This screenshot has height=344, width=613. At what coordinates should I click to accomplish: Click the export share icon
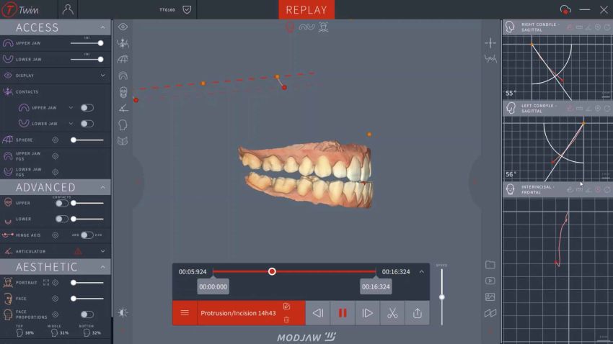pyautogui.click(x=418, y=313)
